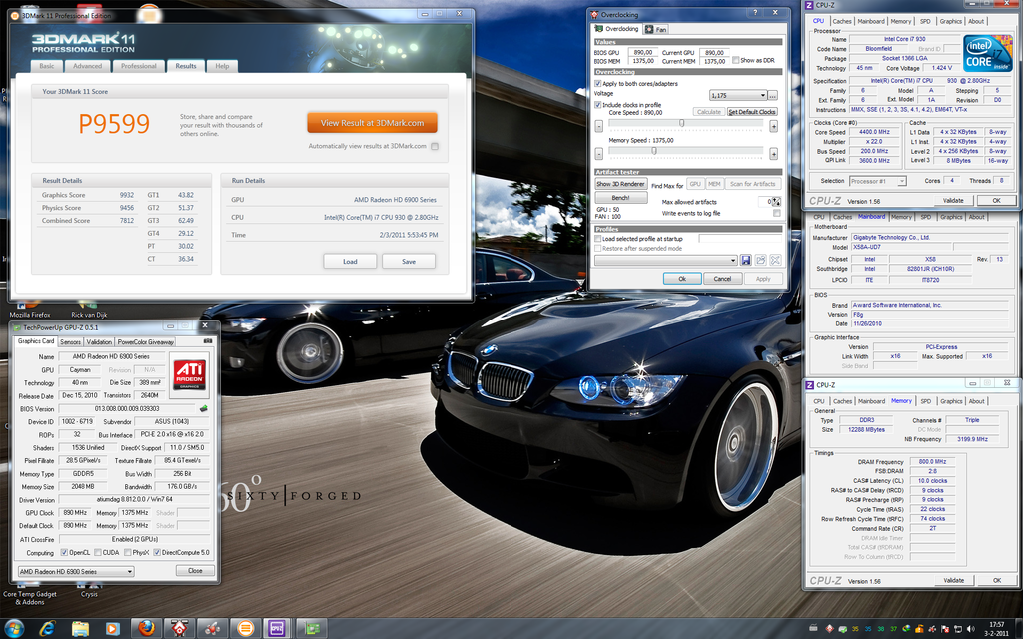Toggle 'Apply to both cores/adapters' checkbox
1023x639 pixels.
pyautogui.click(x=598, y=83)
